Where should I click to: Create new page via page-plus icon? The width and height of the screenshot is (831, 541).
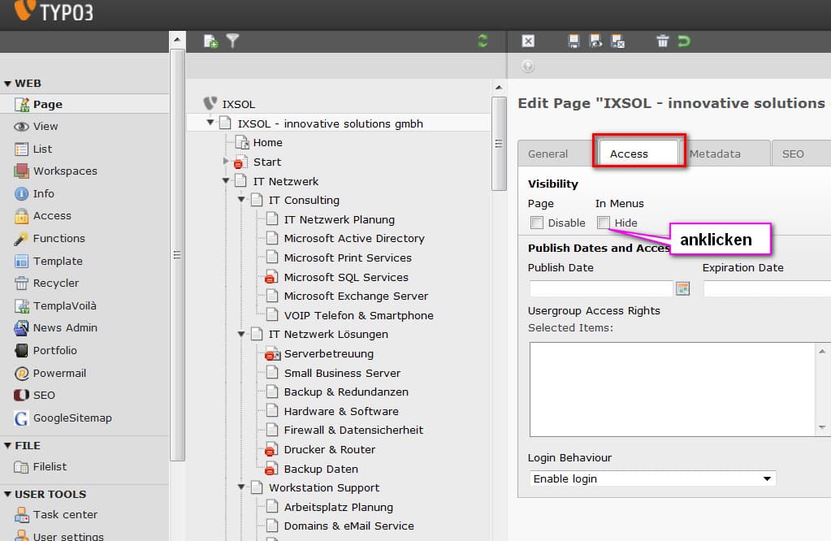coord(211,41)
